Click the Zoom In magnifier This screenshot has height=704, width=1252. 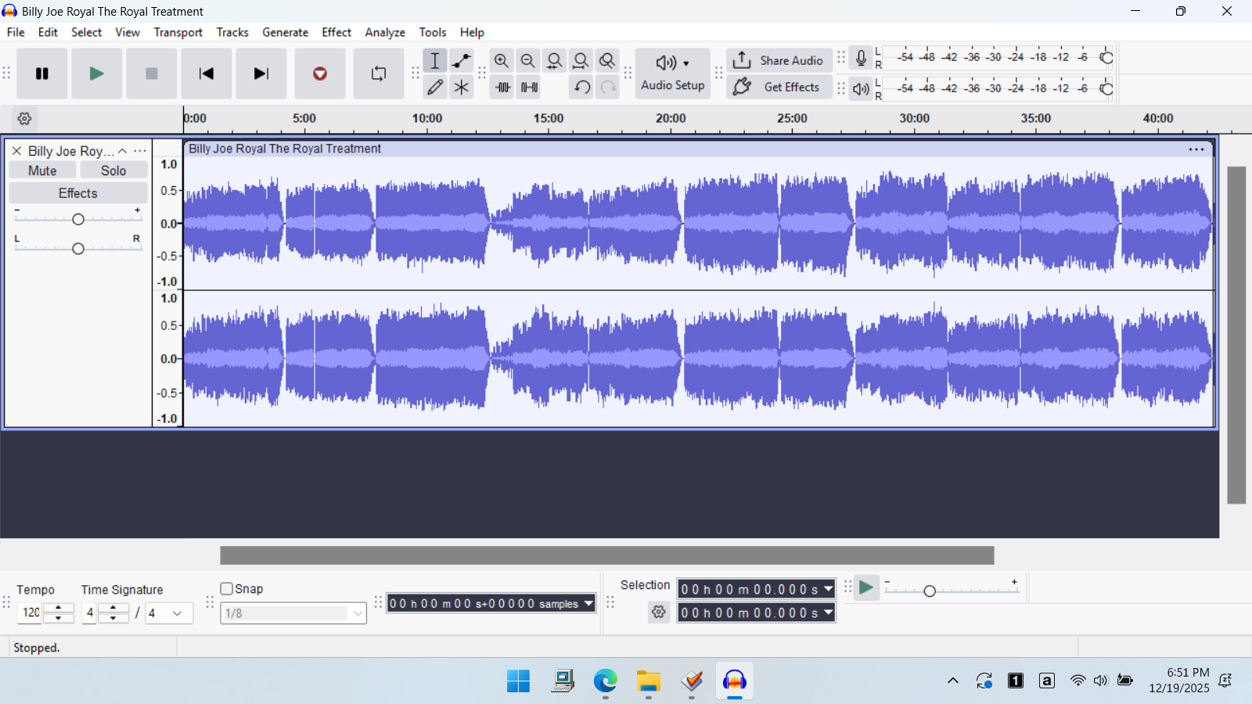[502, 61]
